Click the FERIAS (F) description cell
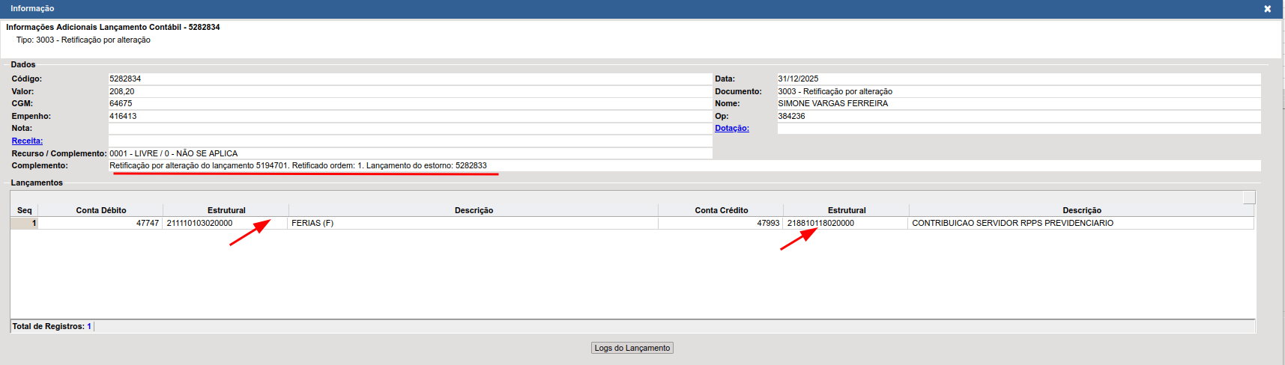Screen dimensions: 1285x365 click(x=472, y=223)
